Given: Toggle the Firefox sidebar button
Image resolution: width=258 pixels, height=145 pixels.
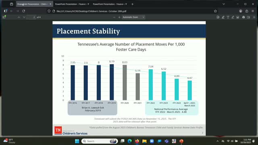Looking at the screenshot, I should (x=6, y=11).
